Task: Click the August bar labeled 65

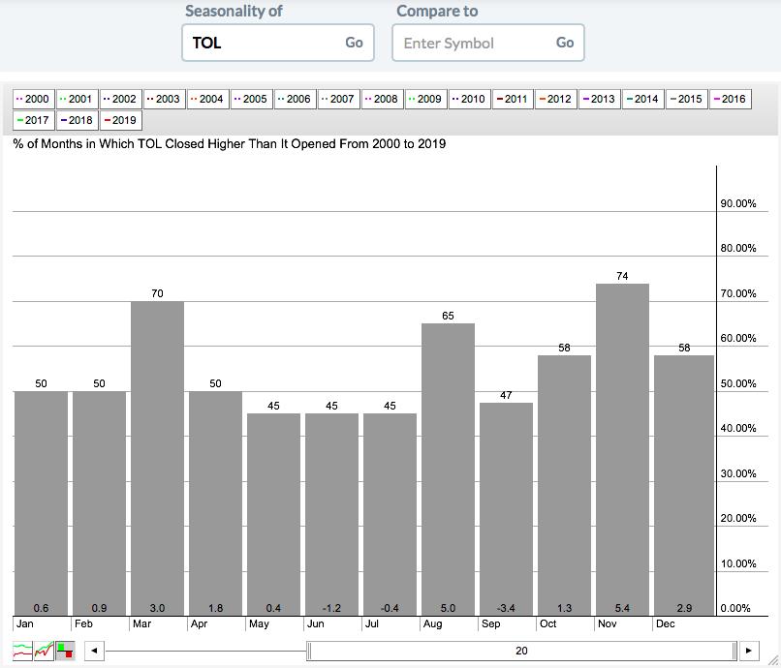Action: coord(448,470)
